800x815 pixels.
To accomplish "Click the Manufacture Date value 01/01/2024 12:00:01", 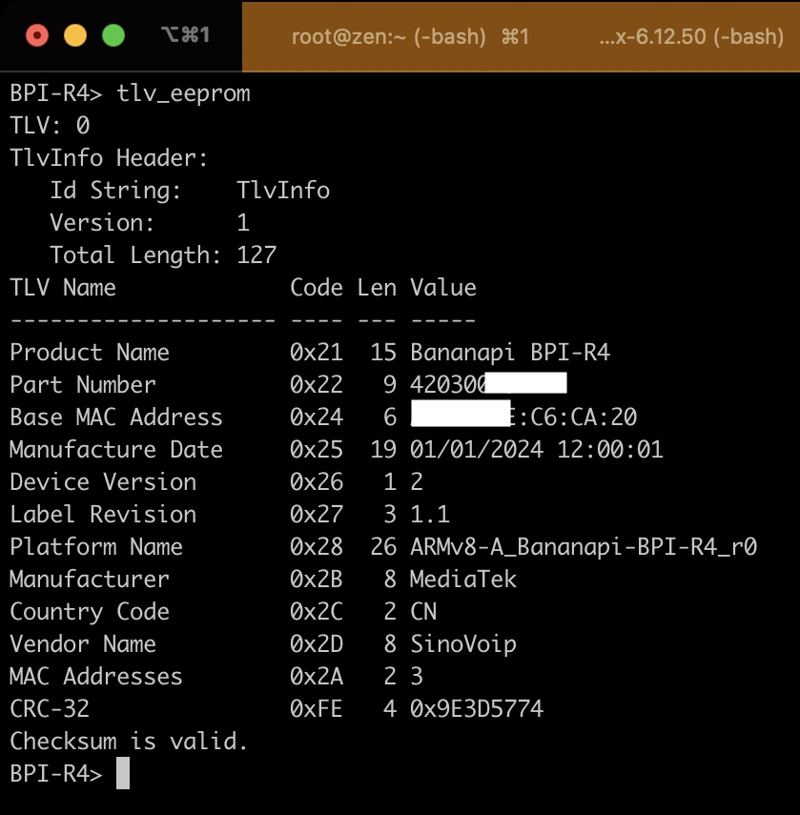I will point(537,450).
